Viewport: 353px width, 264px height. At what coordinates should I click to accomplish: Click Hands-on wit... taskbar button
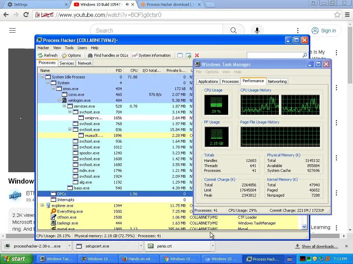[x=139, y=259]
